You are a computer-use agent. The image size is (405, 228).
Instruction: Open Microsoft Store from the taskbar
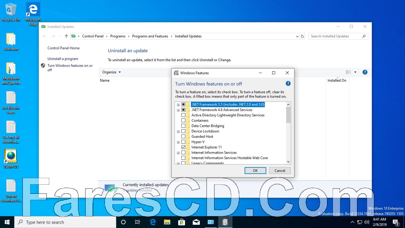pyautogui.click(x=181, y=222)
